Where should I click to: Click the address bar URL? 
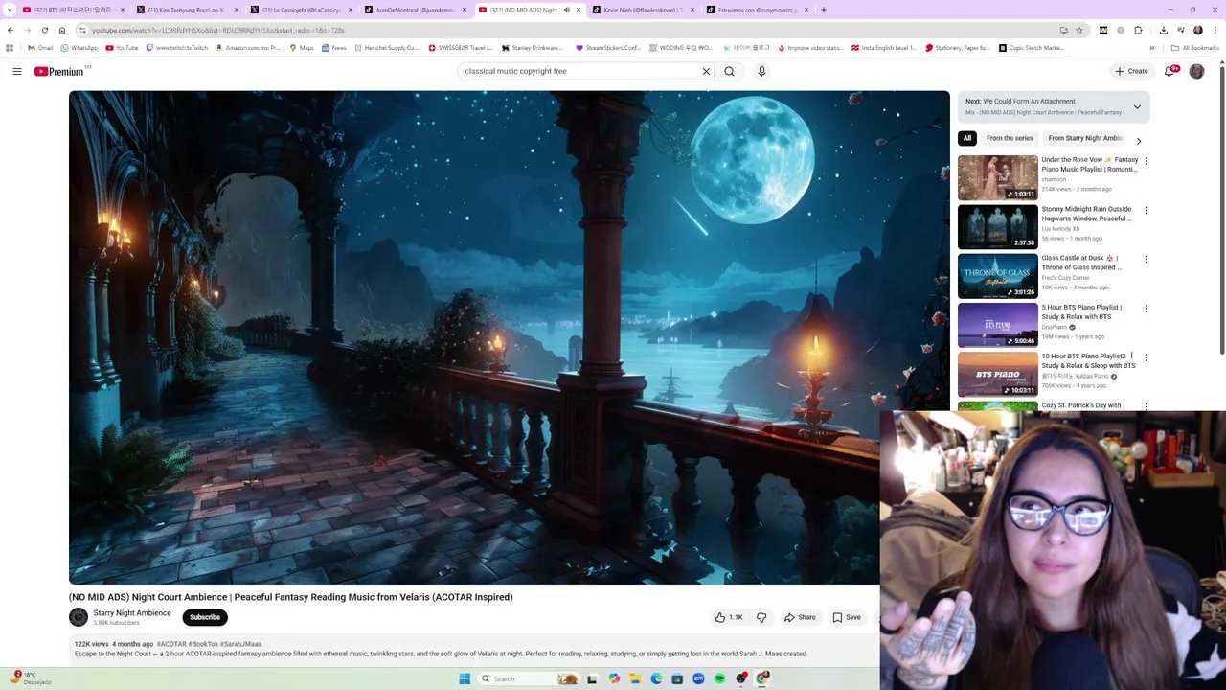(218, 31)
